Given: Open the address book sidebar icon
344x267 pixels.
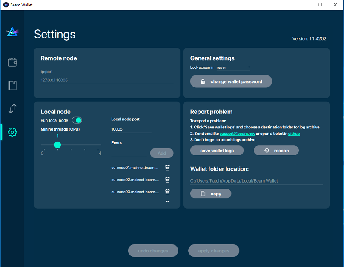Looking at the screenshot, I should point(12,85).
